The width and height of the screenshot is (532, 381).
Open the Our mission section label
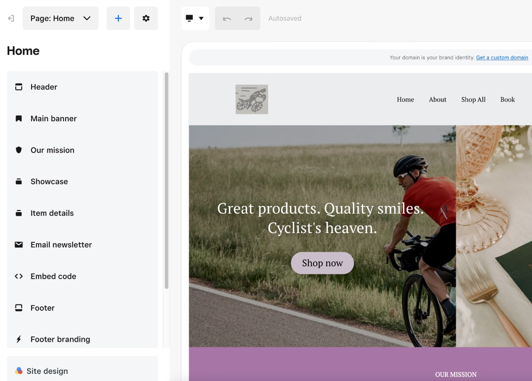(52, 150)
